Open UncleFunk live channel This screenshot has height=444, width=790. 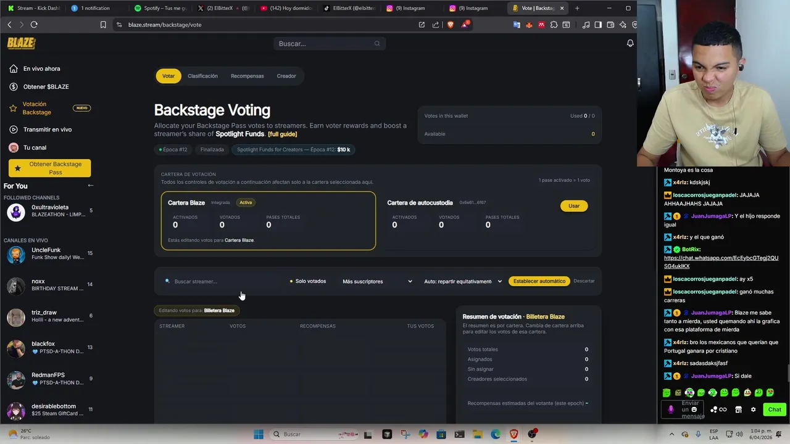coord(48,253)
